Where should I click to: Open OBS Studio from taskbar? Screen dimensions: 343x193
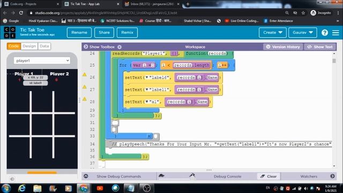pos(146,188)
